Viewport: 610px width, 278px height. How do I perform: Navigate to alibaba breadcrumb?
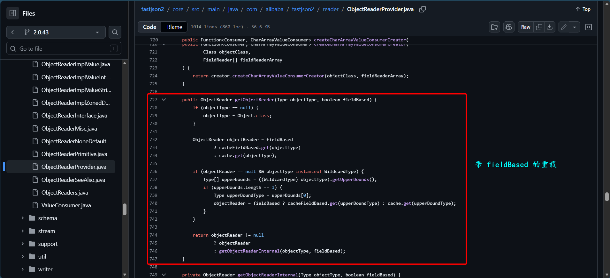[x=275, y=9]
